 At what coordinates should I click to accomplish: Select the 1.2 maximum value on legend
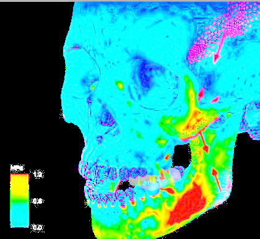38,175
